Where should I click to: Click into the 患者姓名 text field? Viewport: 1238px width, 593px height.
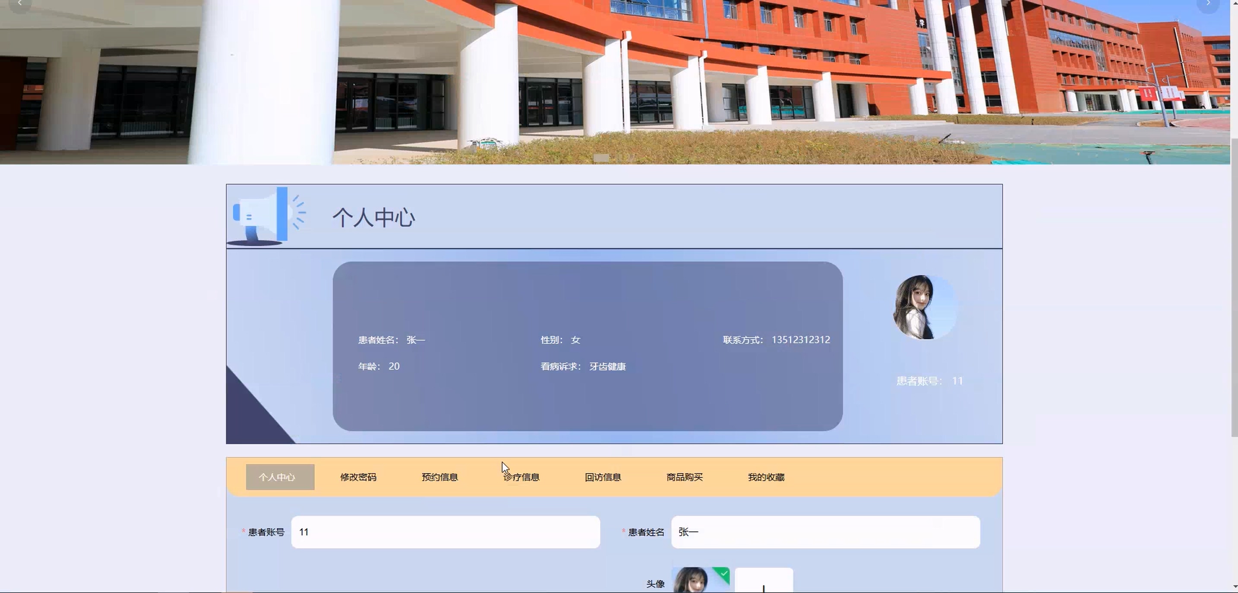[825, 532]
